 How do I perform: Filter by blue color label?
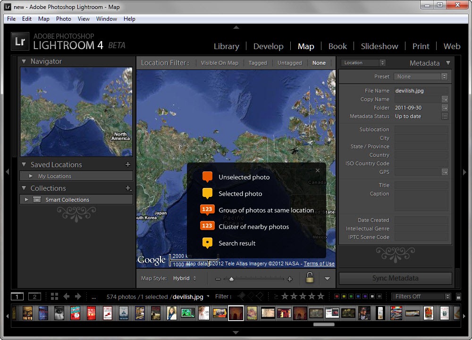pyautogui.click(x=358, y=297)
